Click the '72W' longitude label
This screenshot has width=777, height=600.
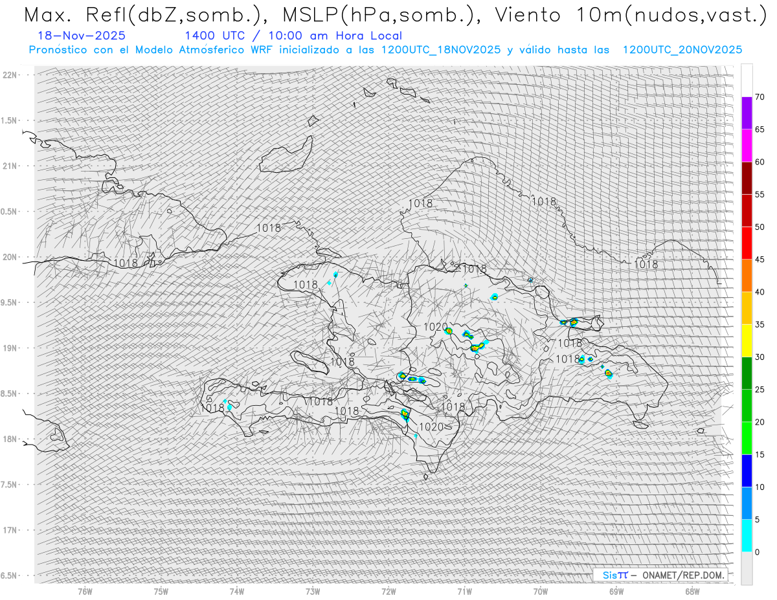pos(389,591)
